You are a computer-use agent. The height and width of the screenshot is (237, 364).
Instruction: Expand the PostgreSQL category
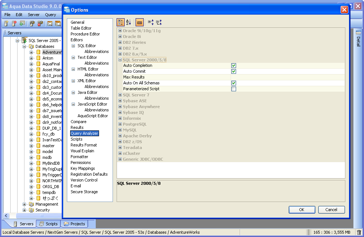120,124
